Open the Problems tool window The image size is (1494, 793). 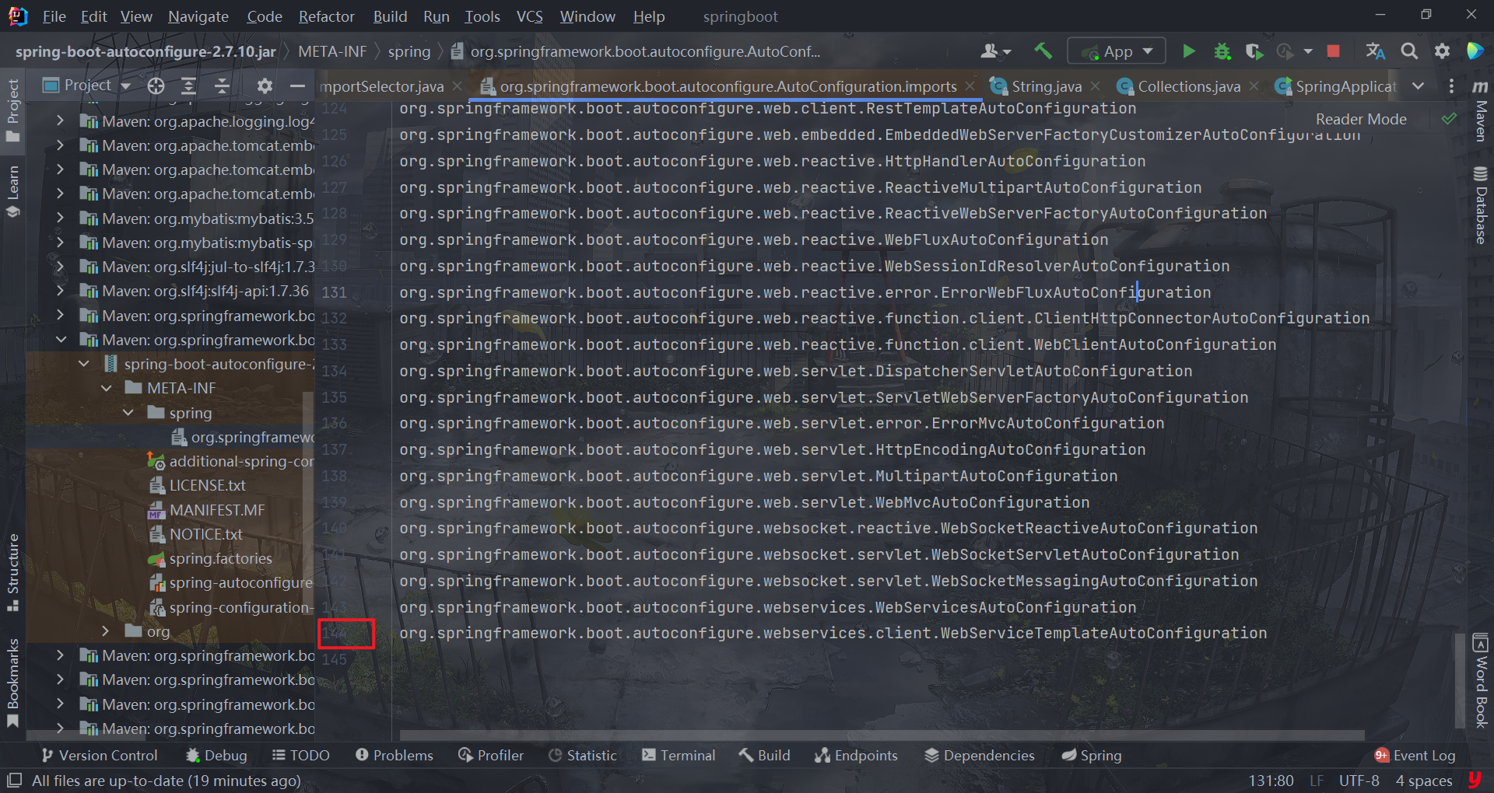click(x=394, y=755)
